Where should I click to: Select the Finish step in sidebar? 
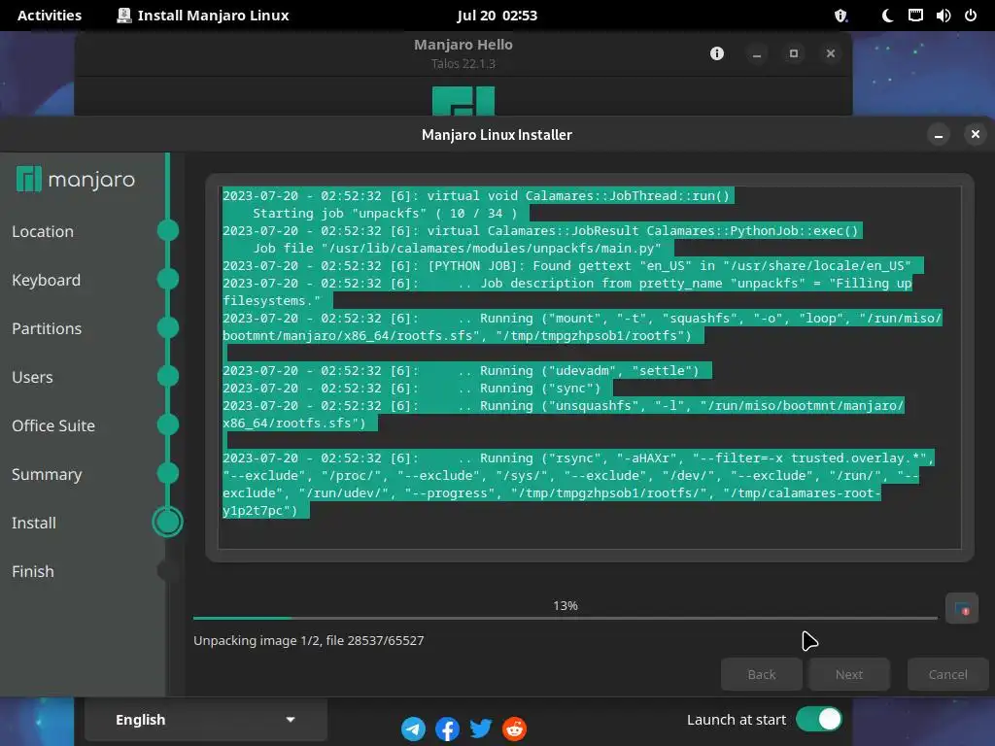pyautogui.click(x=33, y=571)
